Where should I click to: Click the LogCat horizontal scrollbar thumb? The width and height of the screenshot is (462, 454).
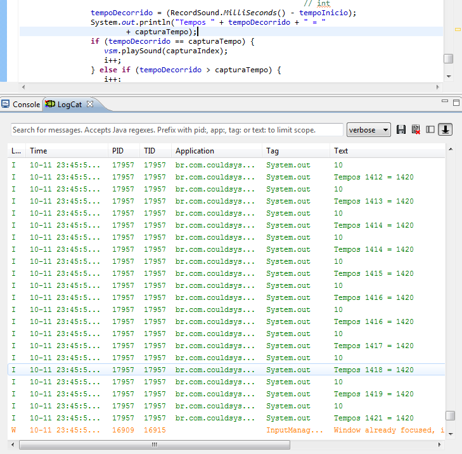click(155, 444)
